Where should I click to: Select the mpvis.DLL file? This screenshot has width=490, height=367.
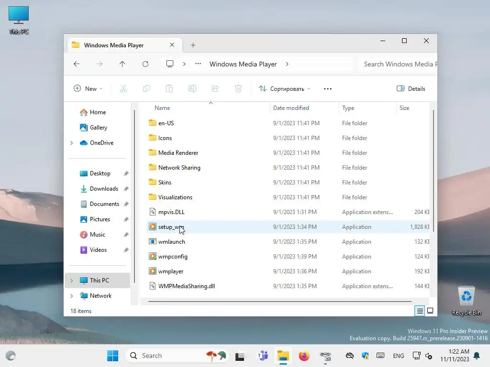pyautogui.click(x=171, y=212)
